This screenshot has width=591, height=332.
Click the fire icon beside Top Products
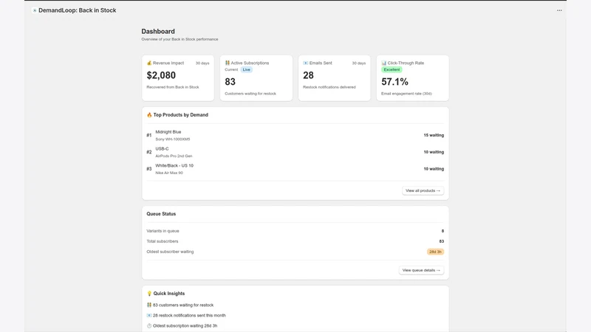pos(149,115)
